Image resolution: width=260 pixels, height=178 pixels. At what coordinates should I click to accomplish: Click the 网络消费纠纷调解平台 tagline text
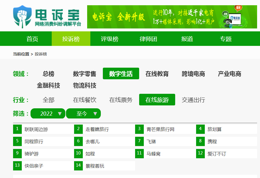click(x=58, y=24)
